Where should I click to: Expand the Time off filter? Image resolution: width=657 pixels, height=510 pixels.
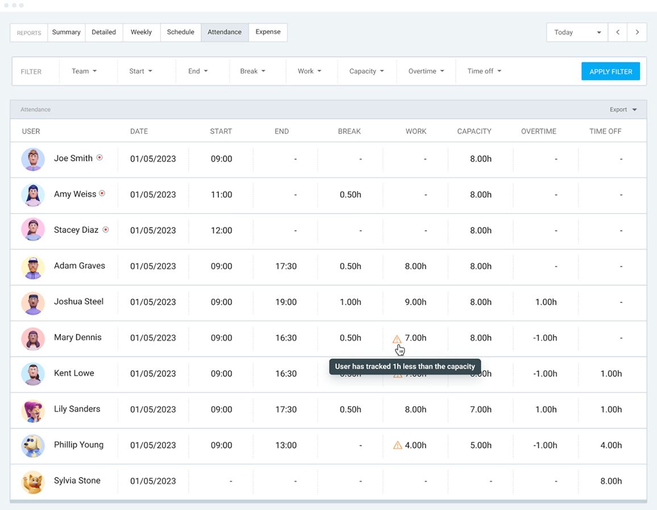click(484, 71)
